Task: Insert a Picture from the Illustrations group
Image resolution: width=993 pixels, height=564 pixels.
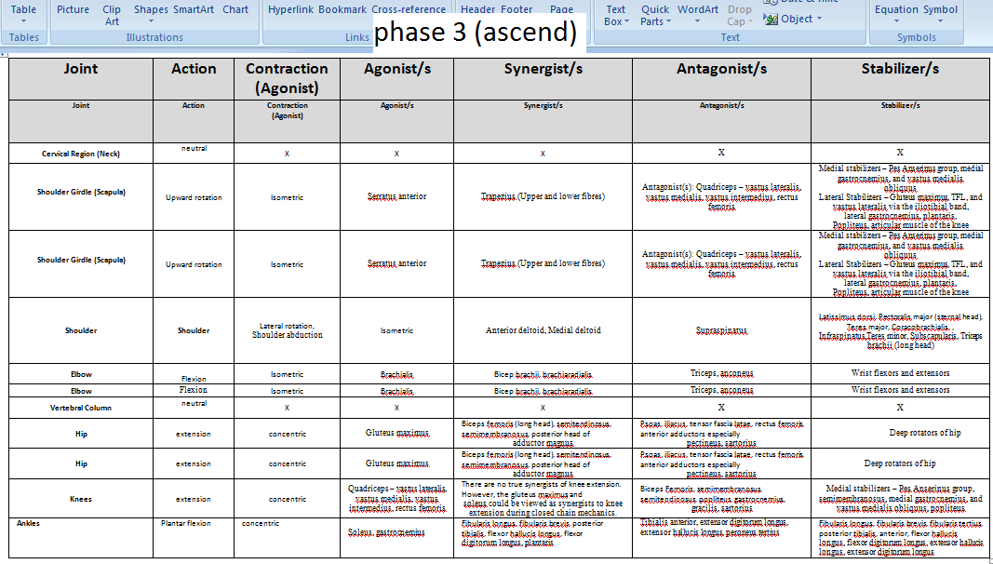Action: coord(74,10)
